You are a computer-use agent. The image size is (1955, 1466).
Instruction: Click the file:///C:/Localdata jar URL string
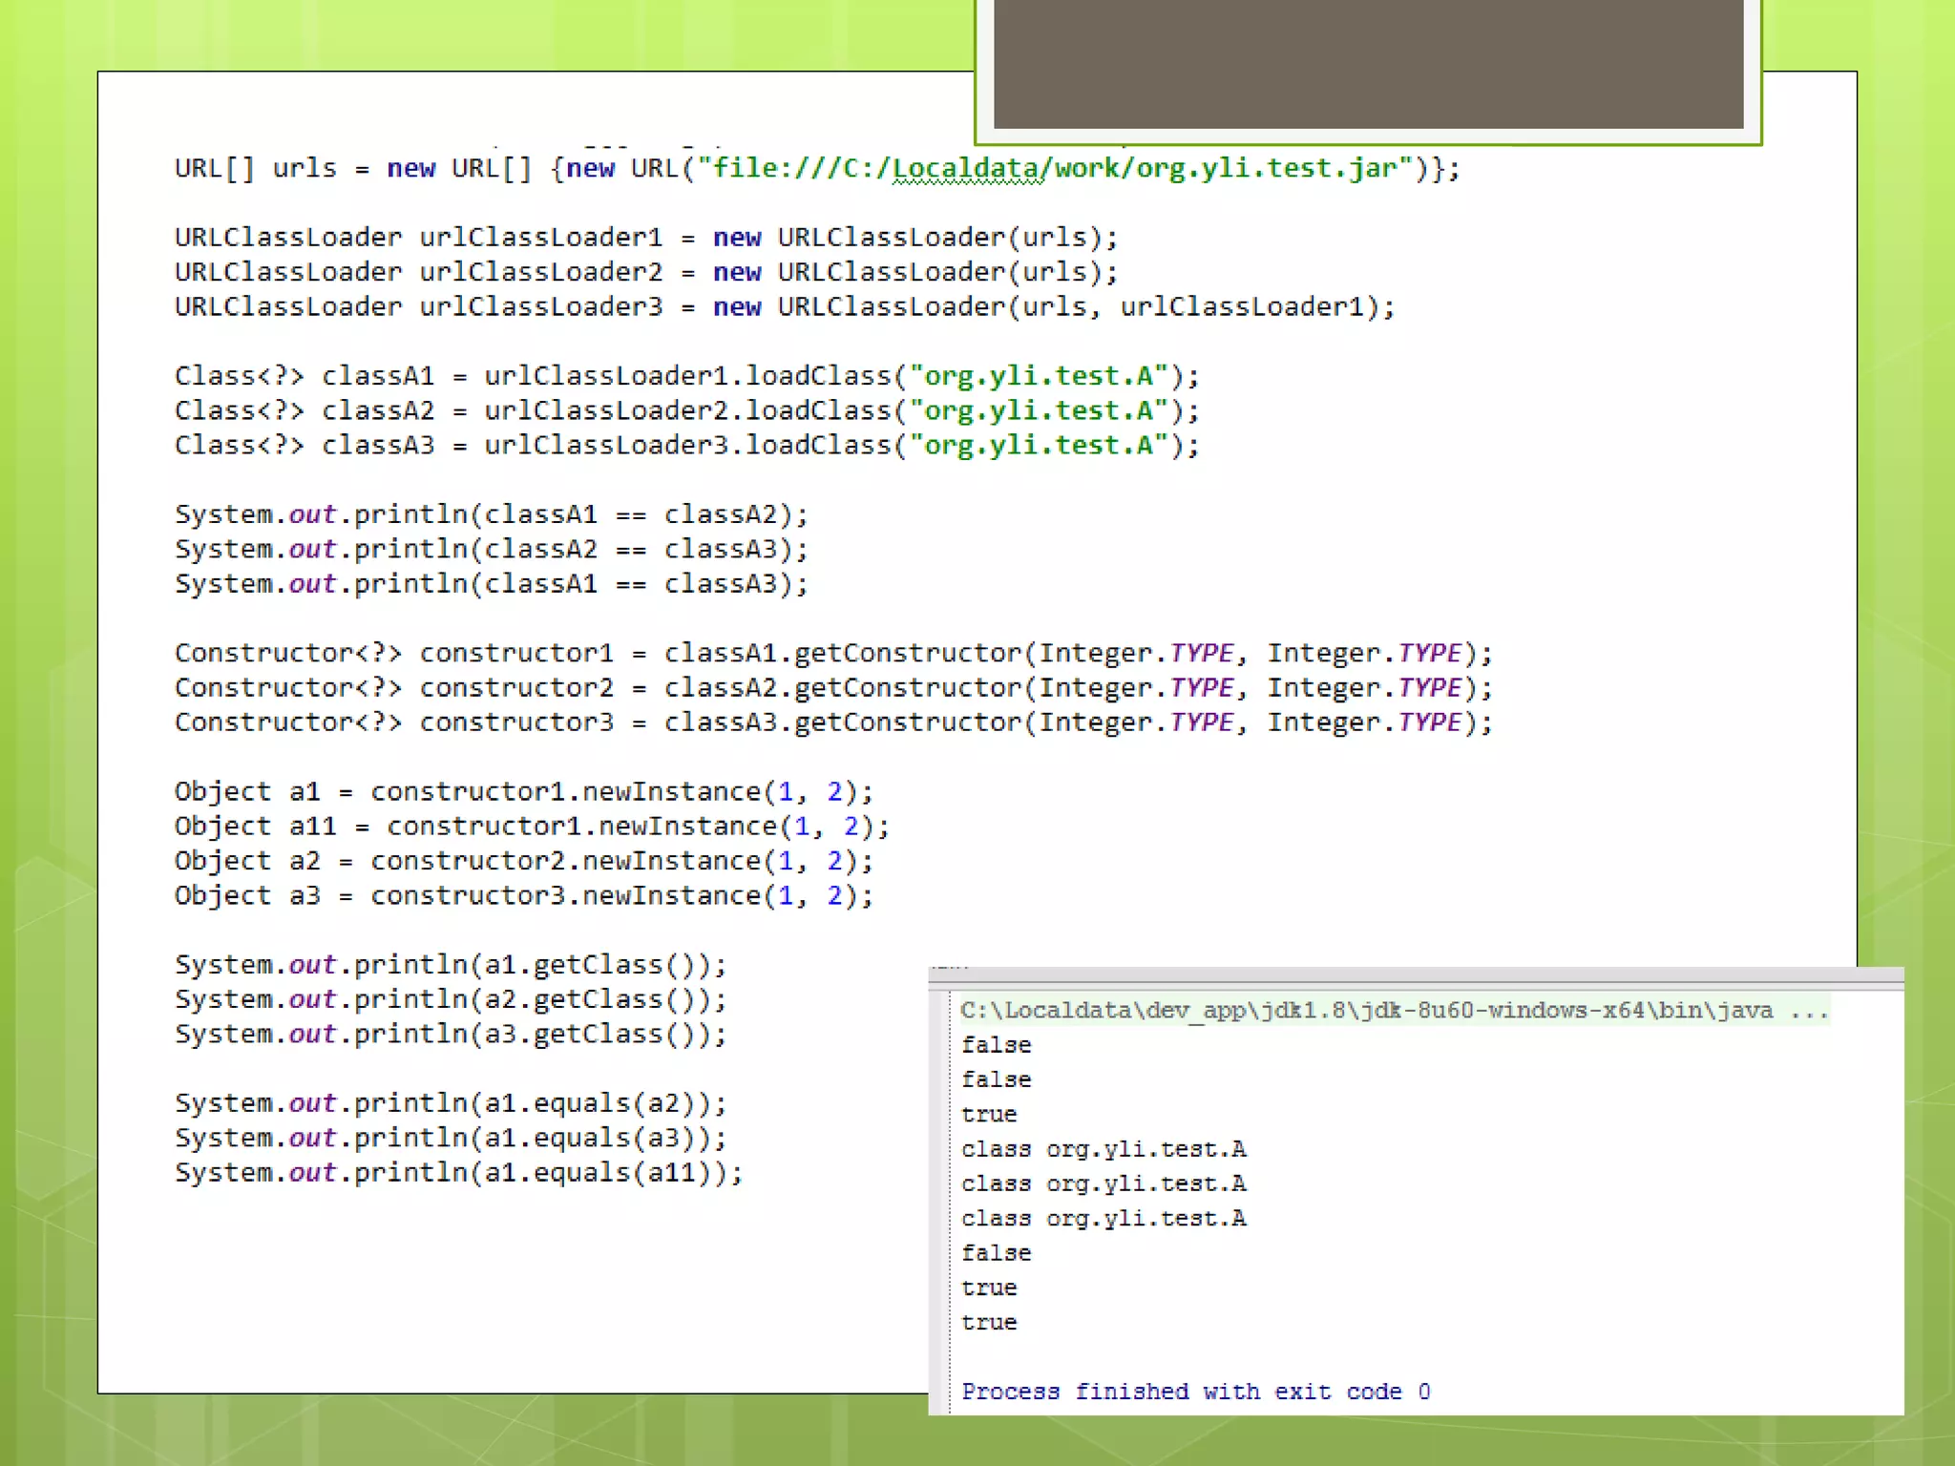[x=1055, y=169]
